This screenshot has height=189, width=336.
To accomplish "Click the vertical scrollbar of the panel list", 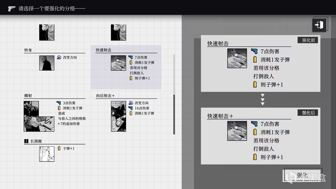I will 174,95.
